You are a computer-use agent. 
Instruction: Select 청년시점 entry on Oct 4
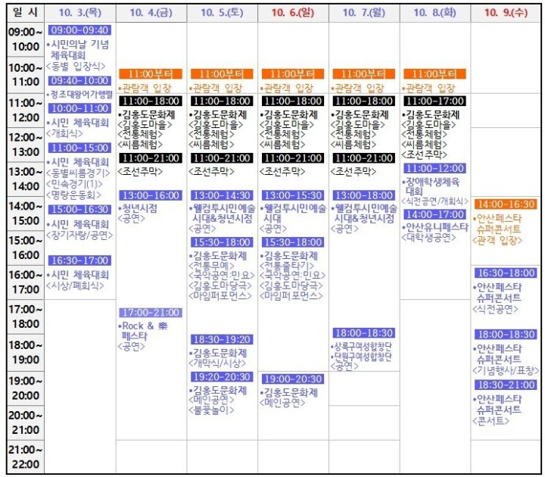pyautogui.click(x=138, y=209)
